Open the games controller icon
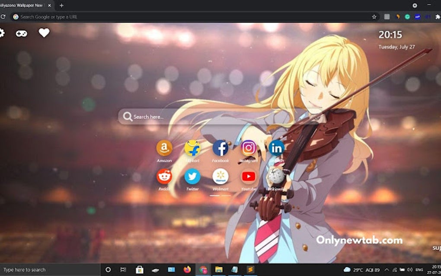 [21, 33]
